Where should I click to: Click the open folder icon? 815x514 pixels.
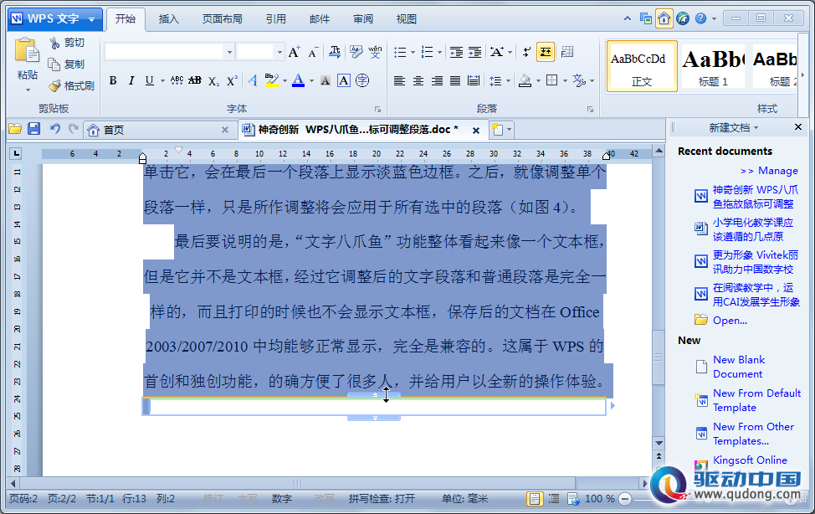click(x=14, y=129)
